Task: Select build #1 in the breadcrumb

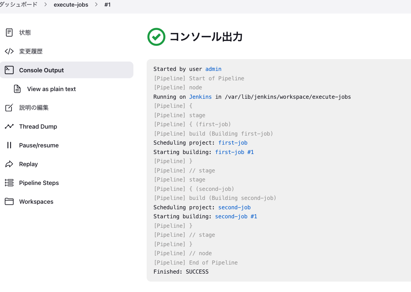Action: [x=107, y=5]
